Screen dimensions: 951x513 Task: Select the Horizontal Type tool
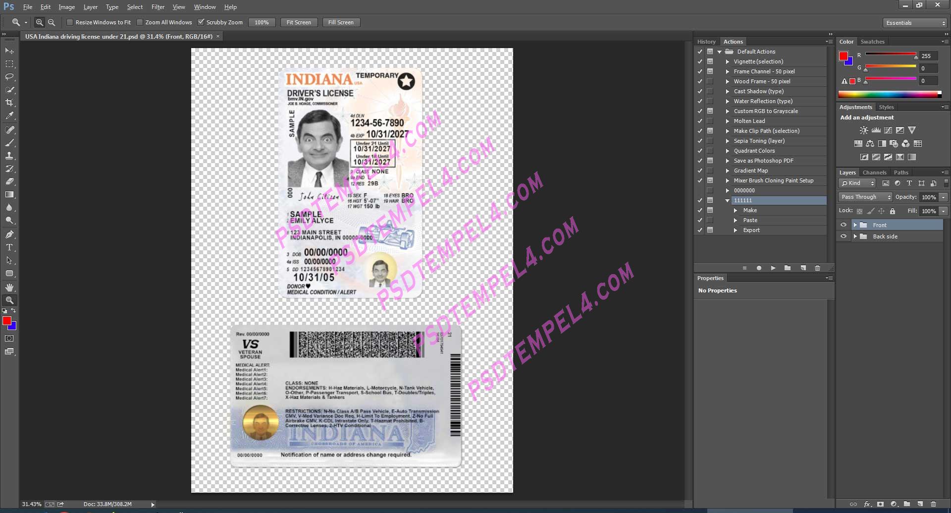tap(9, 247)
